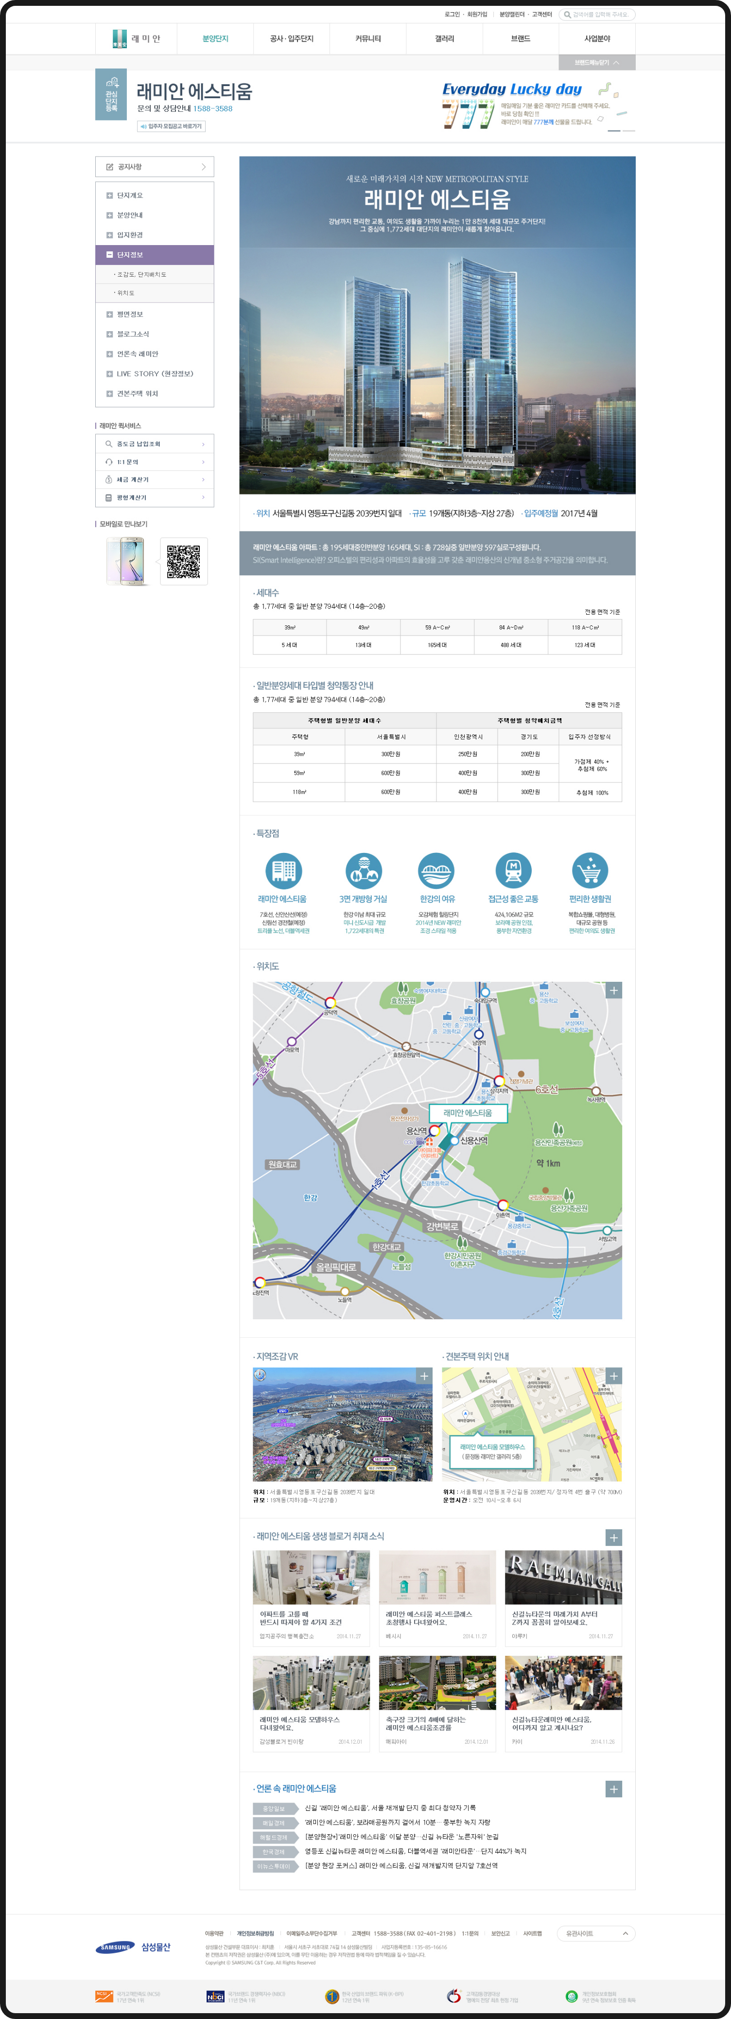Viewport: 731px width, 2019px height.
Task: Open the 분양단지 navigation tab
Action: (215, 38)
